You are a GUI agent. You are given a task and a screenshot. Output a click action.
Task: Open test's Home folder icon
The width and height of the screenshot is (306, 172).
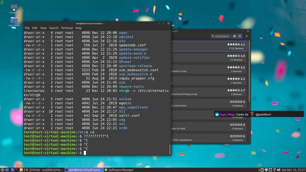tap(14, 21)
